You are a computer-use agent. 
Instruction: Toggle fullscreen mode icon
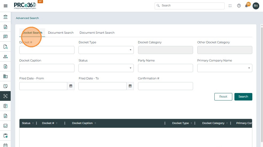230,6
